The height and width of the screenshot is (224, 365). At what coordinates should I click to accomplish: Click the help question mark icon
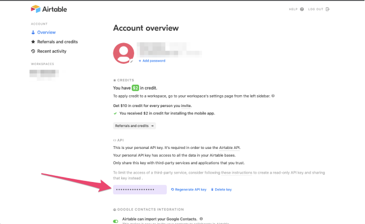pos(302,10)
